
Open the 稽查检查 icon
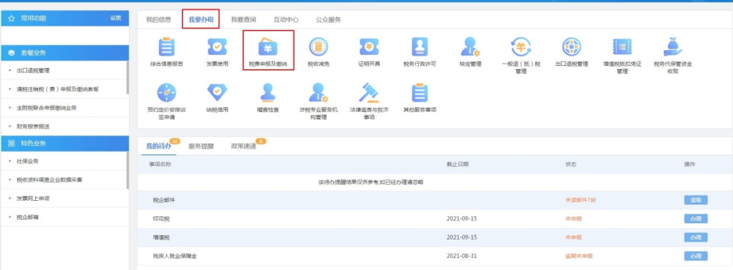click(268, 93)
